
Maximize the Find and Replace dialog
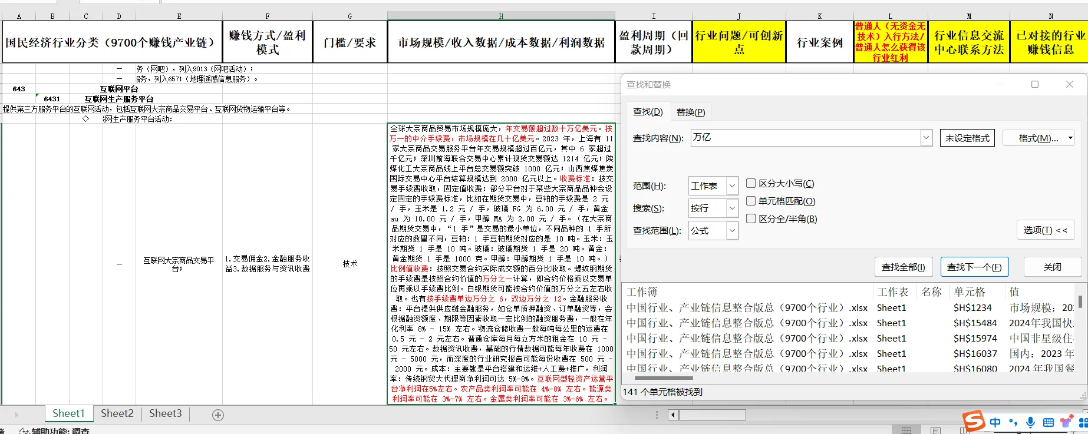1034,84
